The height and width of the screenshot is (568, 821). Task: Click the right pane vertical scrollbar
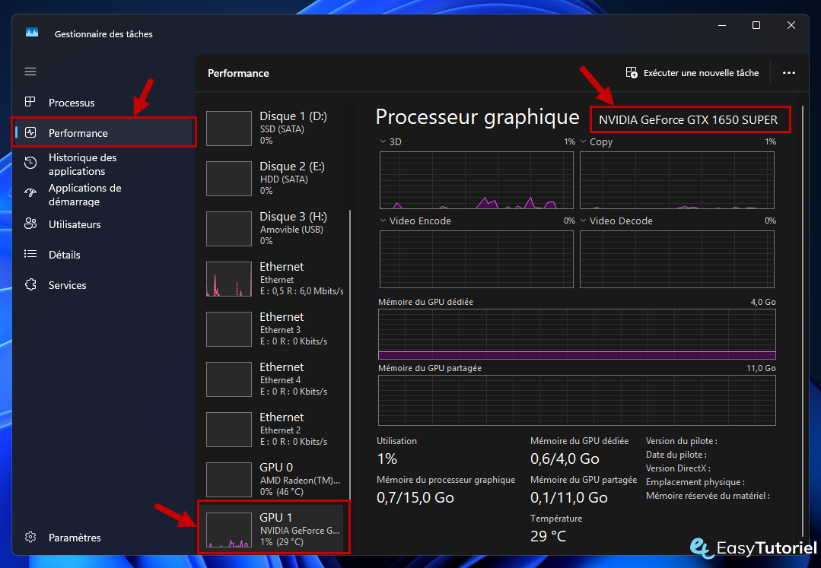pyautogui.click(x=802, y=320)
